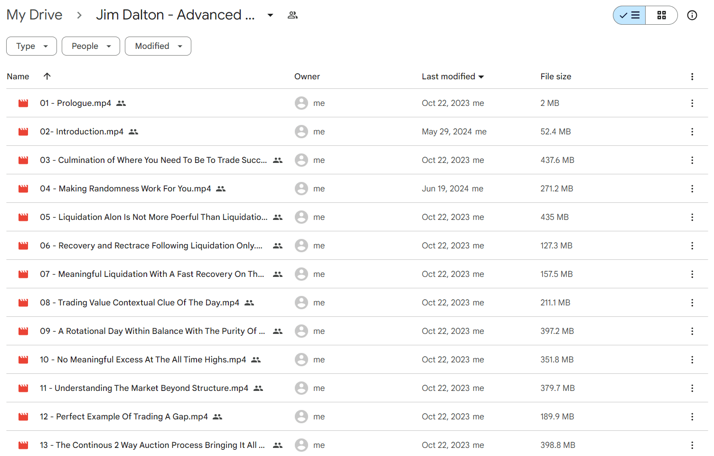This screenshot has width=714, height=456.
Task: Click the shared icon beside 10 - No Meaningful Excess
Action: click(256, 360)
